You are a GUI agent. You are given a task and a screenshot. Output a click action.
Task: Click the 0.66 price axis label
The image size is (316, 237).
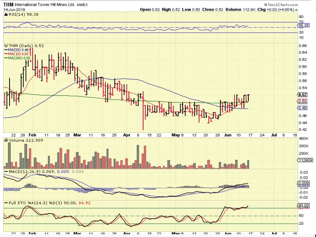[x=302, y=46]
